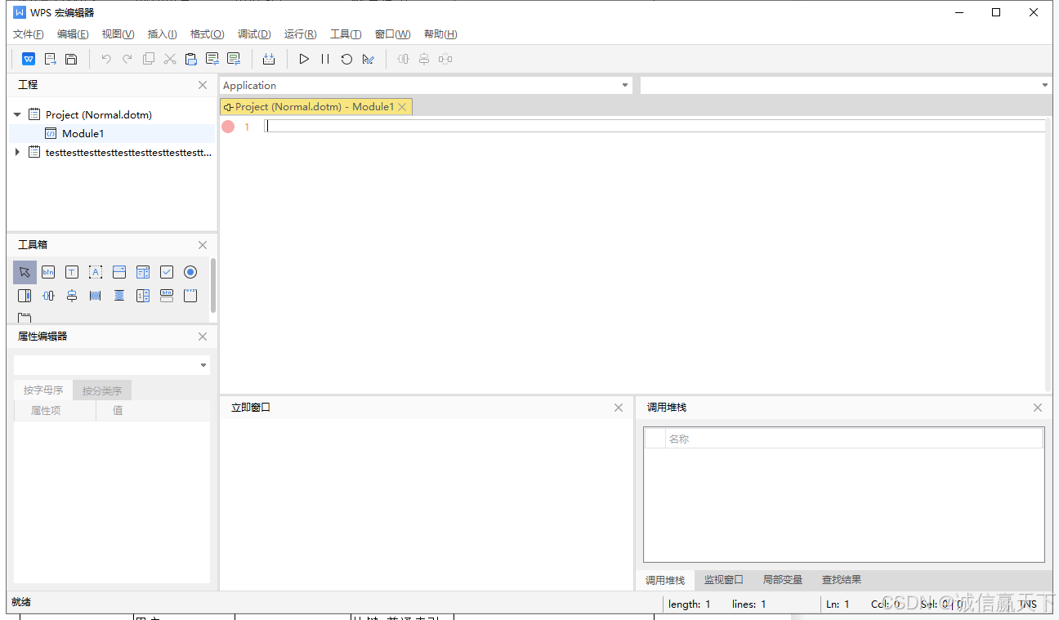The height and width of the screenshot is (620, 1059).
Task: Click the Copy icon in toolbar
Action: coord(148,59)
